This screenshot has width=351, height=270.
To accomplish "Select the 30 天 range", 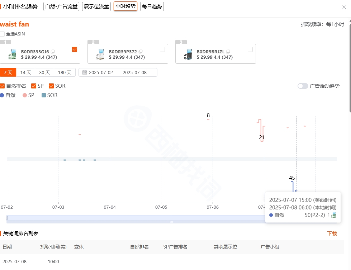I will point(44,72).
